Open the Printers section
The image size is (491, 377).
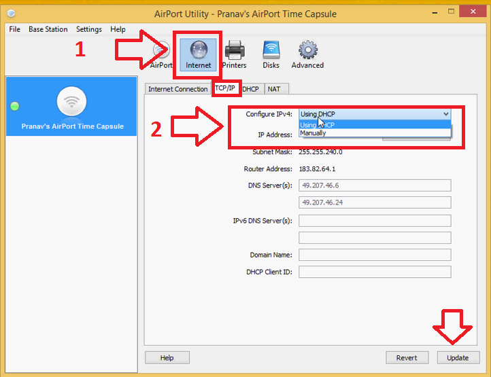(x=235, y=54)
